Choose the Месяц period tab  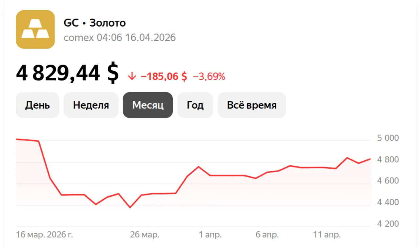click(148, 105)
